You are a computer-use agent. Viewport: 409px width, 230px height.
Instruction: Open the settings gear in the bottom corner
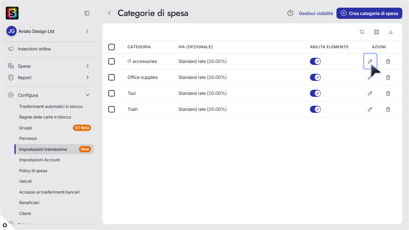point(5,225)
